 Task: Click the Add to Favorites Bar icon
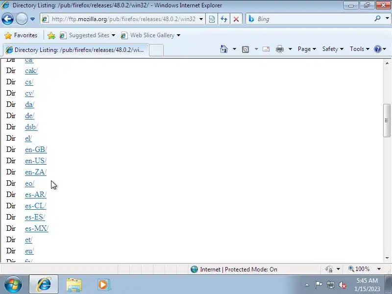coord(51,35)
